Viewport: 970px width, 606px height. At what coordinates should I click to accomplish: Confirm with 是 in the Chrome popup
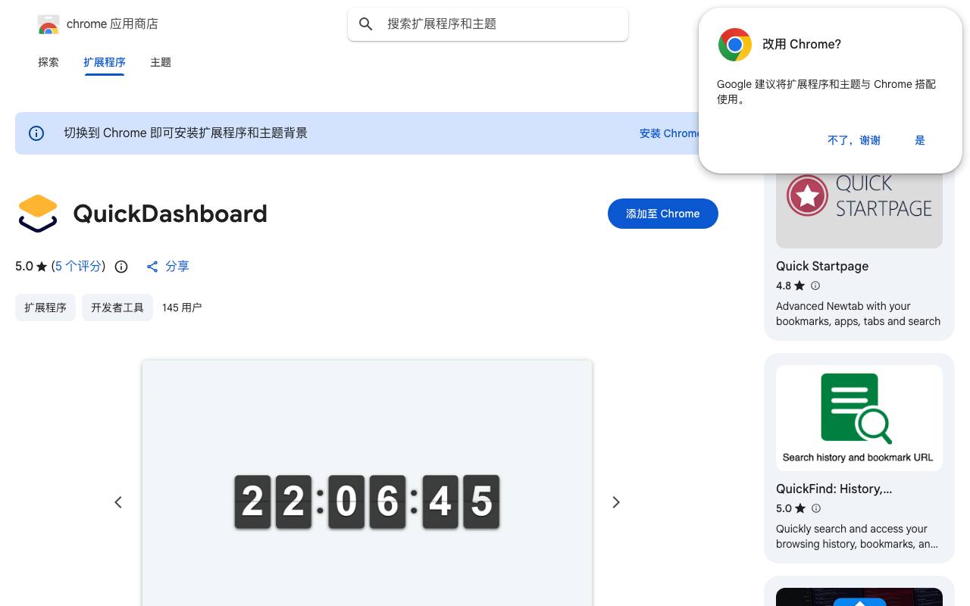[920, 140]
